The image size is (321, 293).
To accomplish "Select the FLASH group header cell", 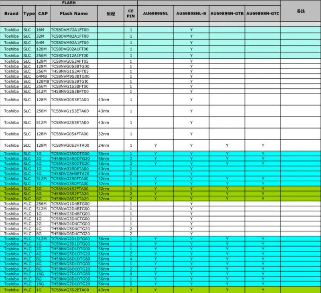I will point(69,3).
